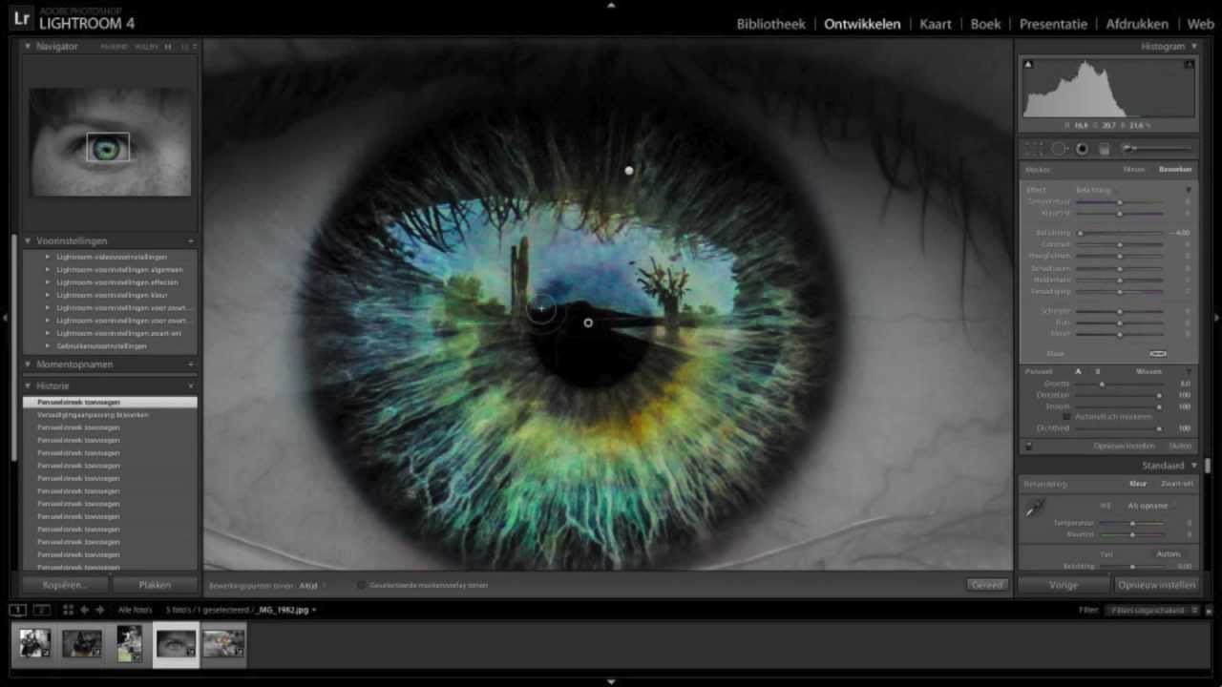Image resolution: width=1222 pixels, height=687 pixels.
Task: Select the Graduated filter tool icon
Action: point(1105,149)
